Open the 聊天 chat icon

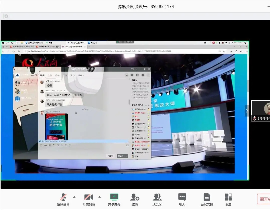pyautogui.click(x=182, y=197)
